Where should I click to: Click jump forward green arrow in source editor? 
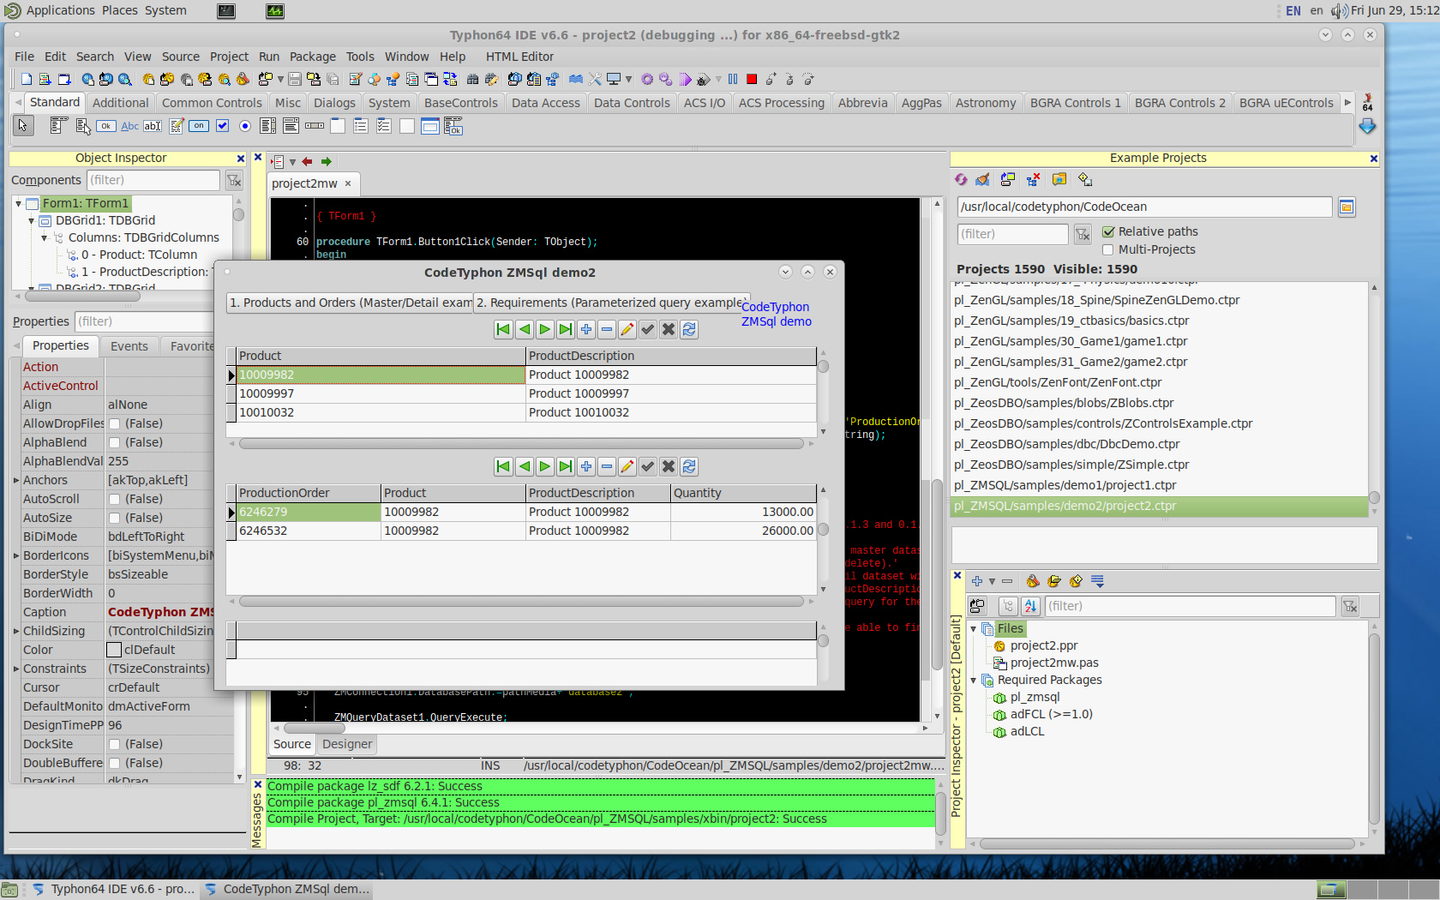pyautogui.click(x=327, y=161)
